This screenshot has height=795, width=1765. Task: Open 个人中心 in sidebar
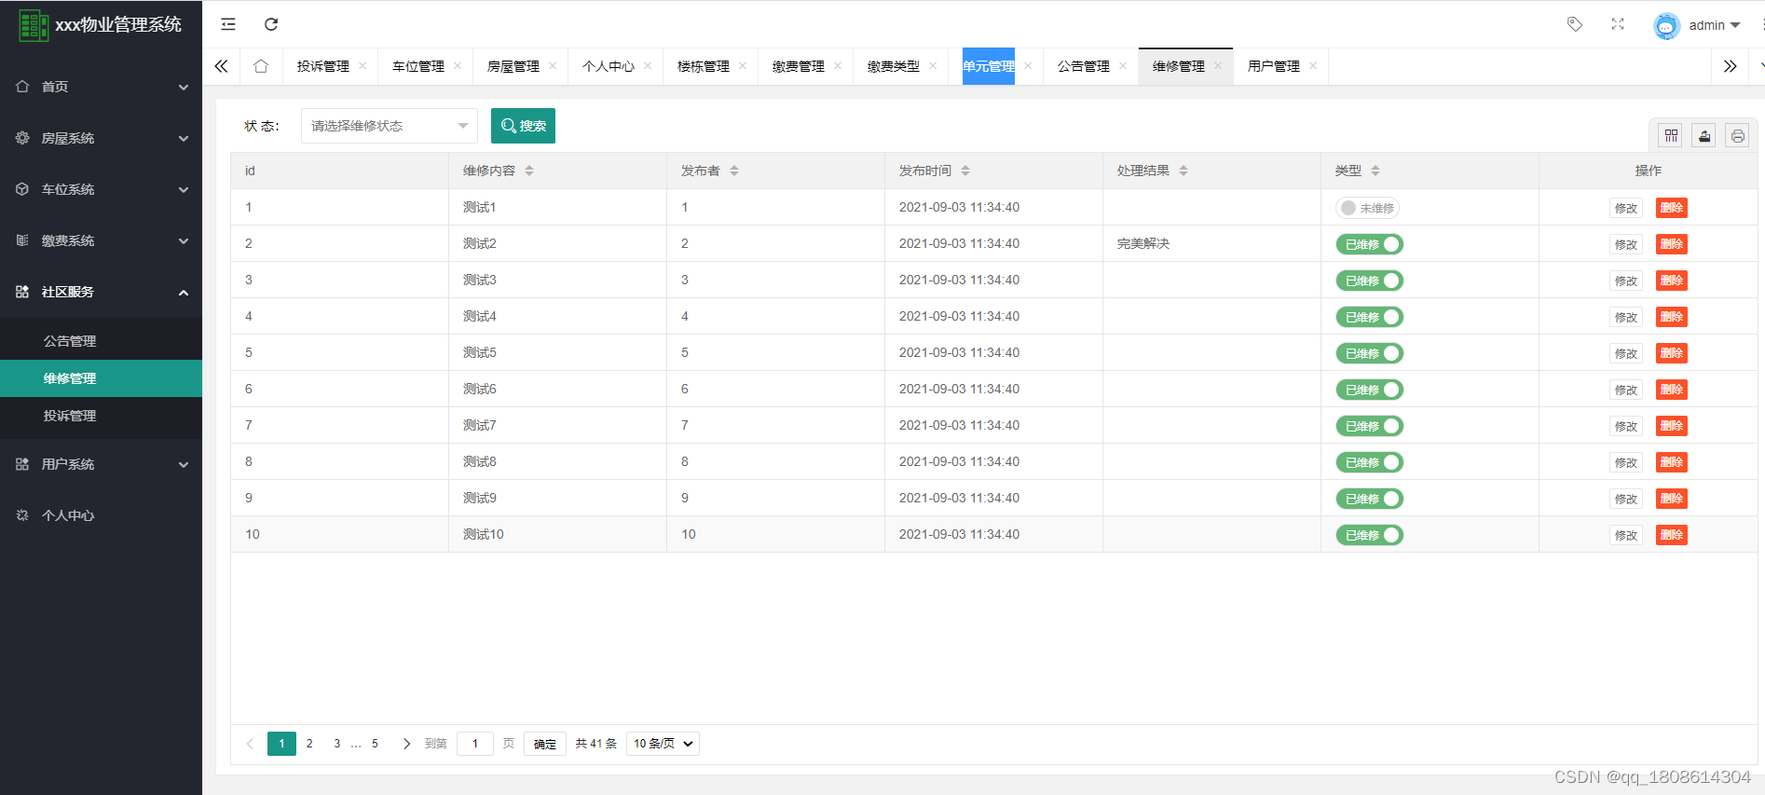click(101, 515)
